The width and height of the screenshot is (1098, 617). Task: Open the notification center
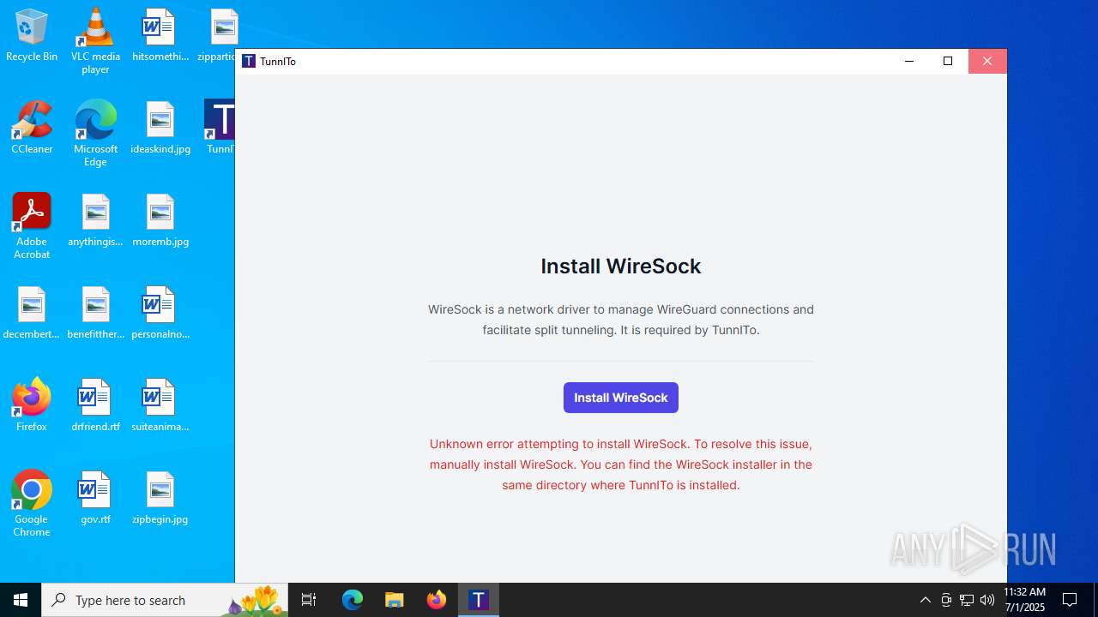pyautogui.click(x=1070, y=600)
